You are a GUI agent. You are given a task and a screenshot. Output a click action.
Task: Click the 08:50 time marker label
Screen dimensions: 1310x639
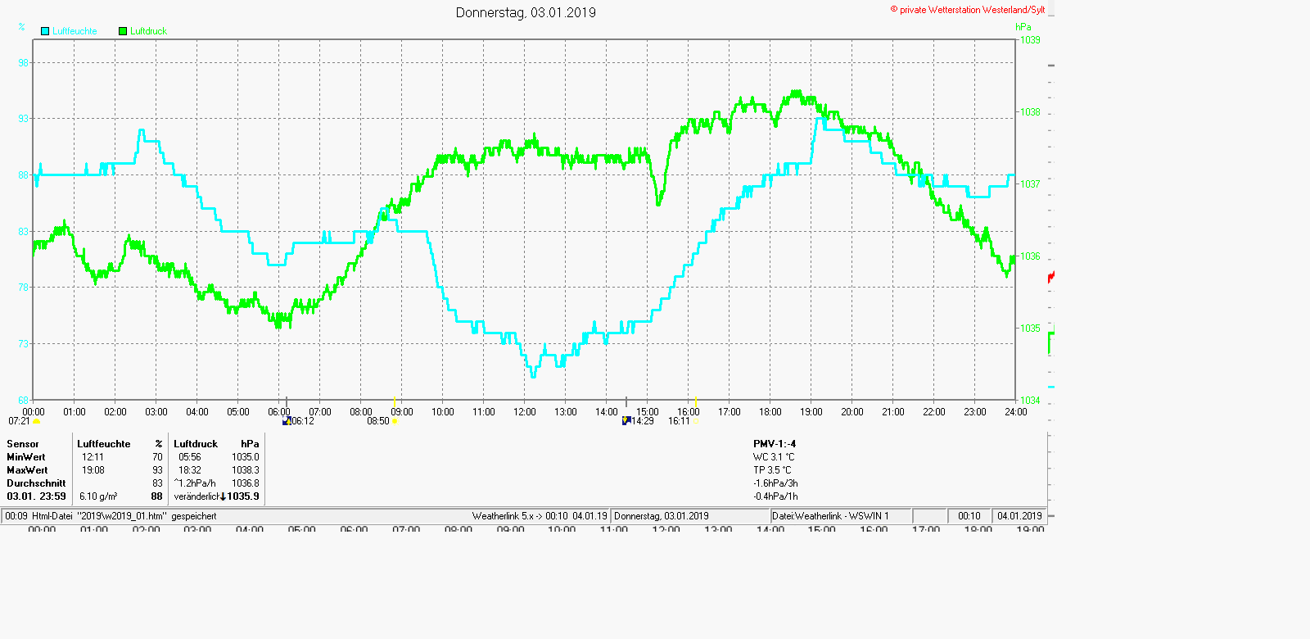378,421
